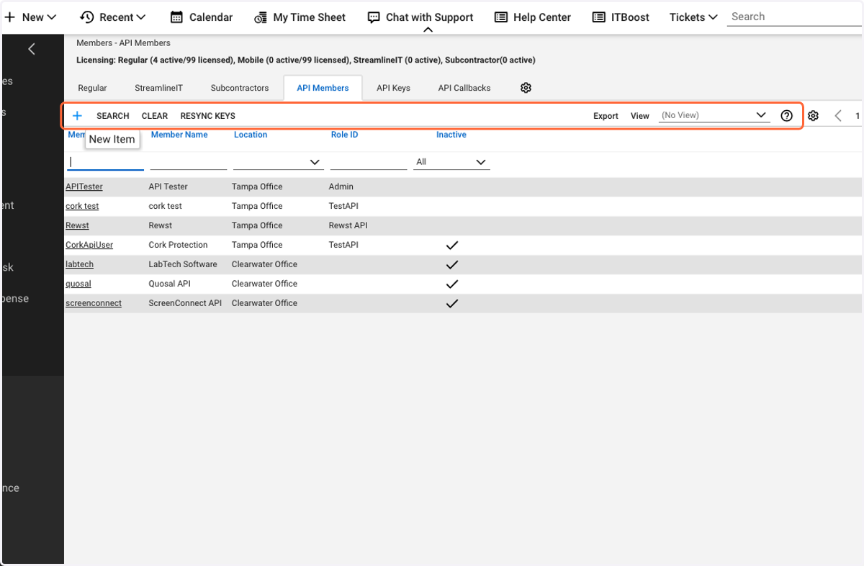Click the SEARCH button

click(113, 116)
